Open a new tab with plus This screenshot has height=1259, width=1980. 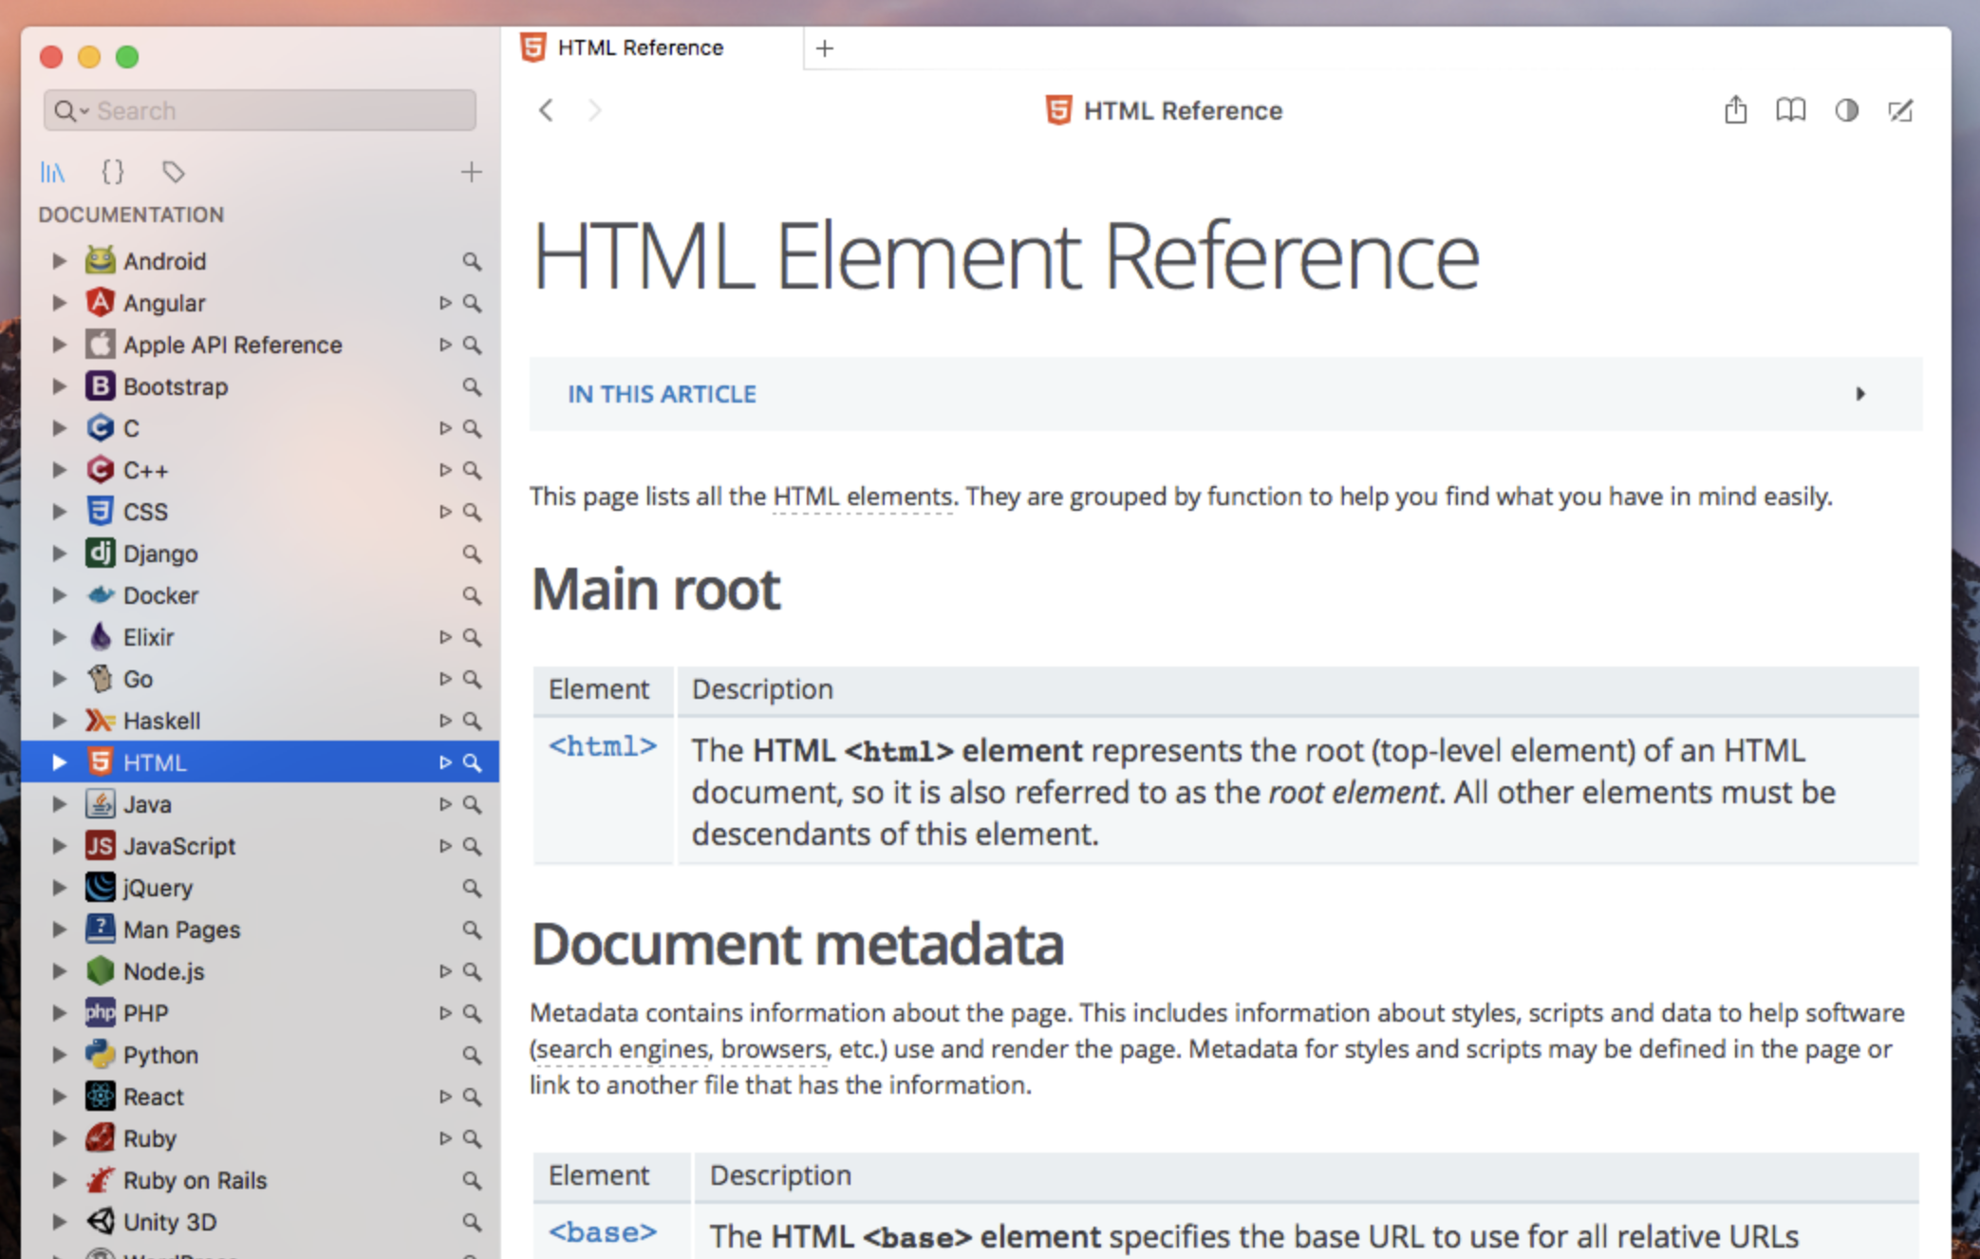[x=824, y=48]
